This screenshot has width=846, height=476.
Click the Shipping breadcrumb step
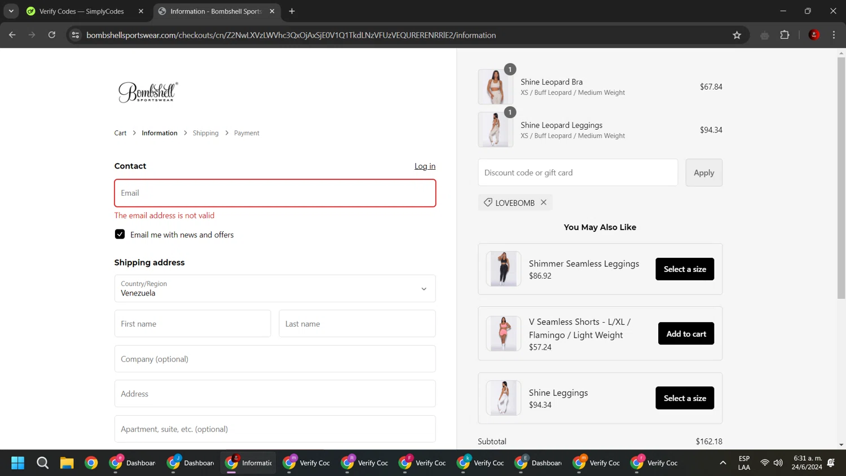pos(205,133)
